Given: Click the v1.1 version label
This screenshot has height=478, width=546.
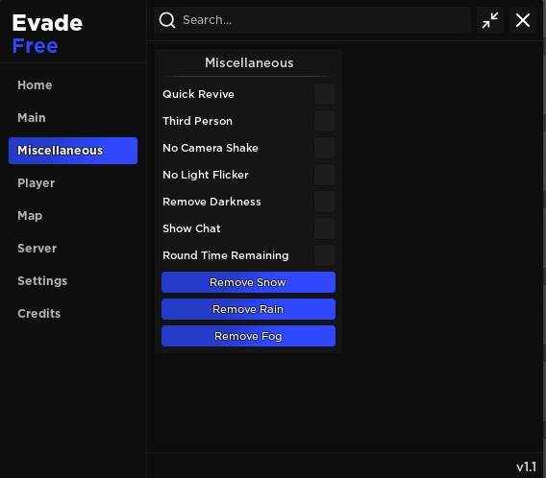Looking at the screenshot, I should click(x=526, y=466).
